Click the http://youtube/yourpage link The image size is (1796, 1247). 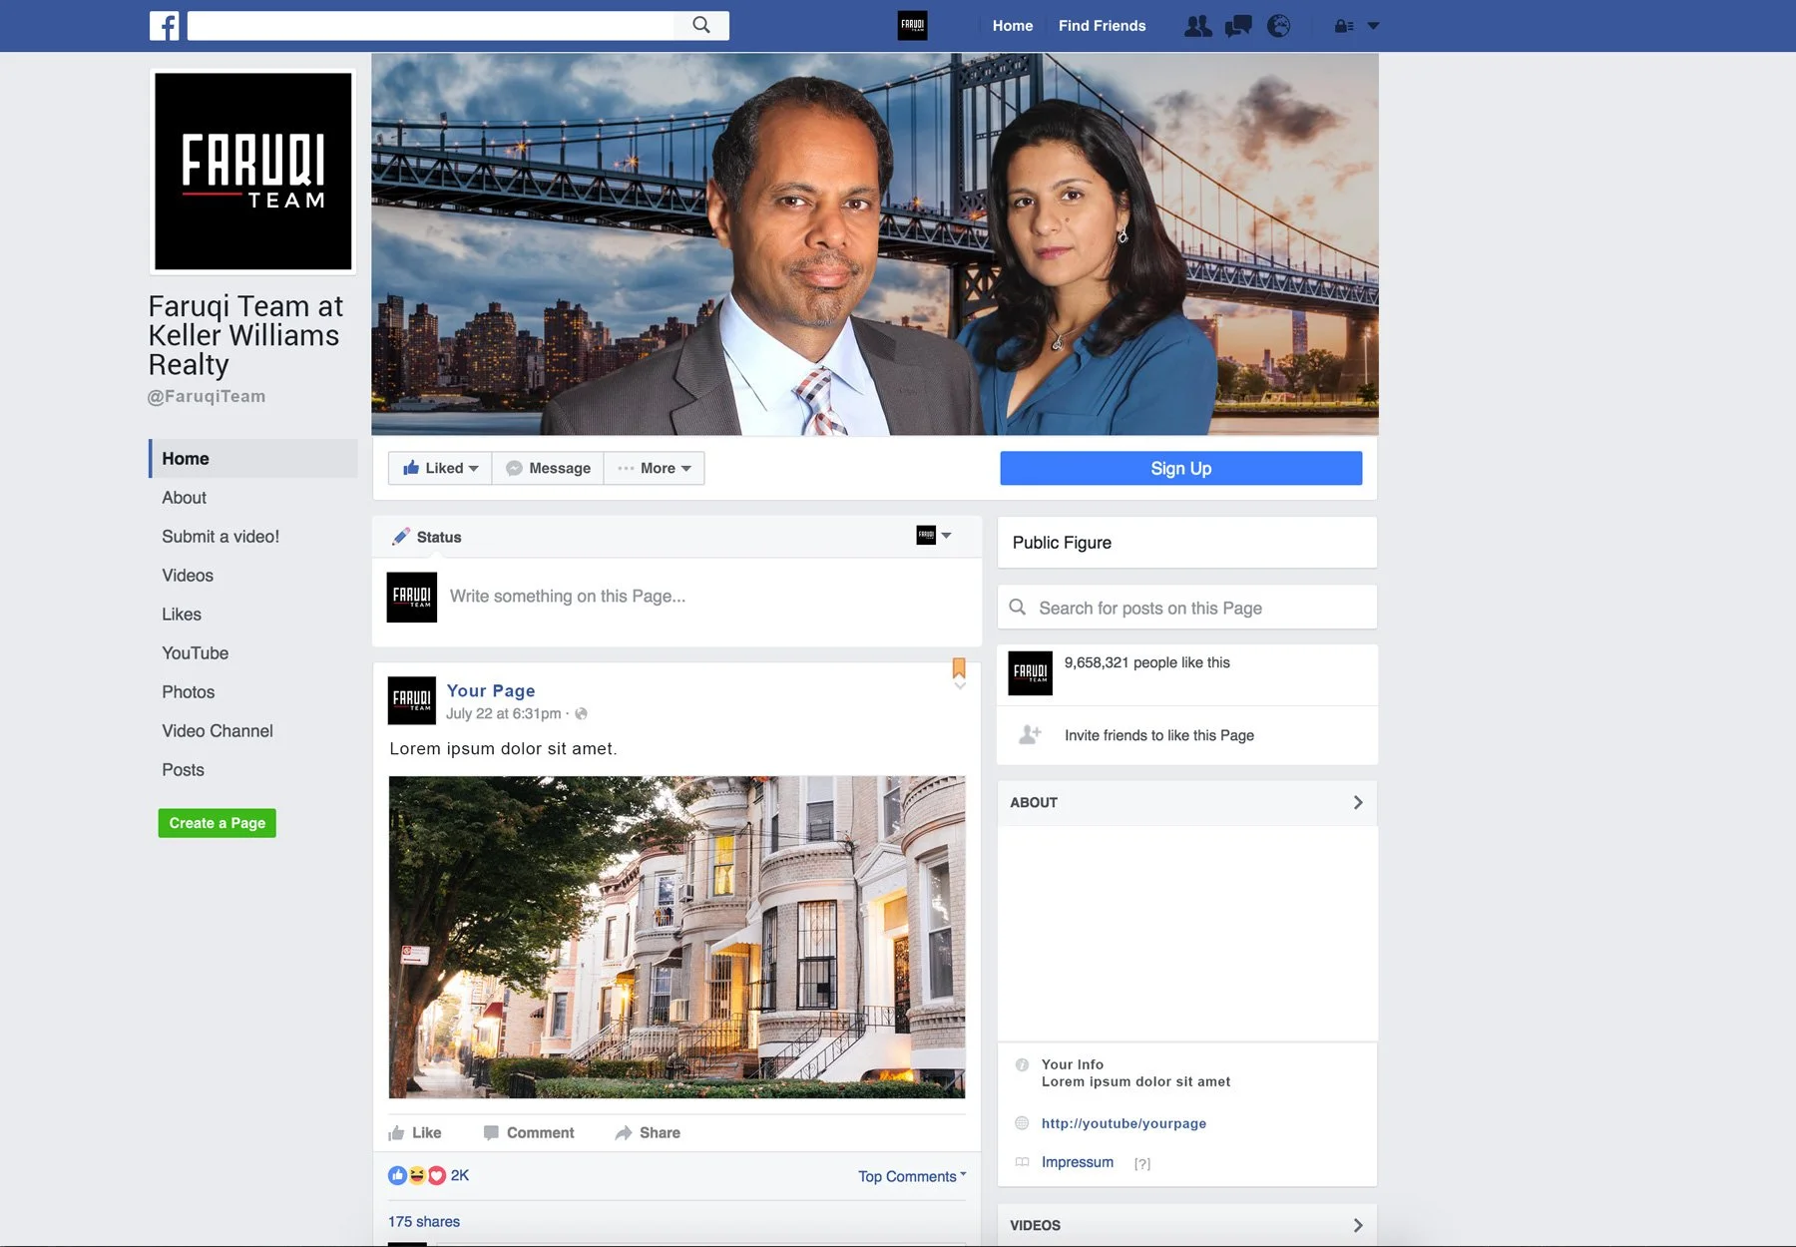(x=1123, y=1123)
